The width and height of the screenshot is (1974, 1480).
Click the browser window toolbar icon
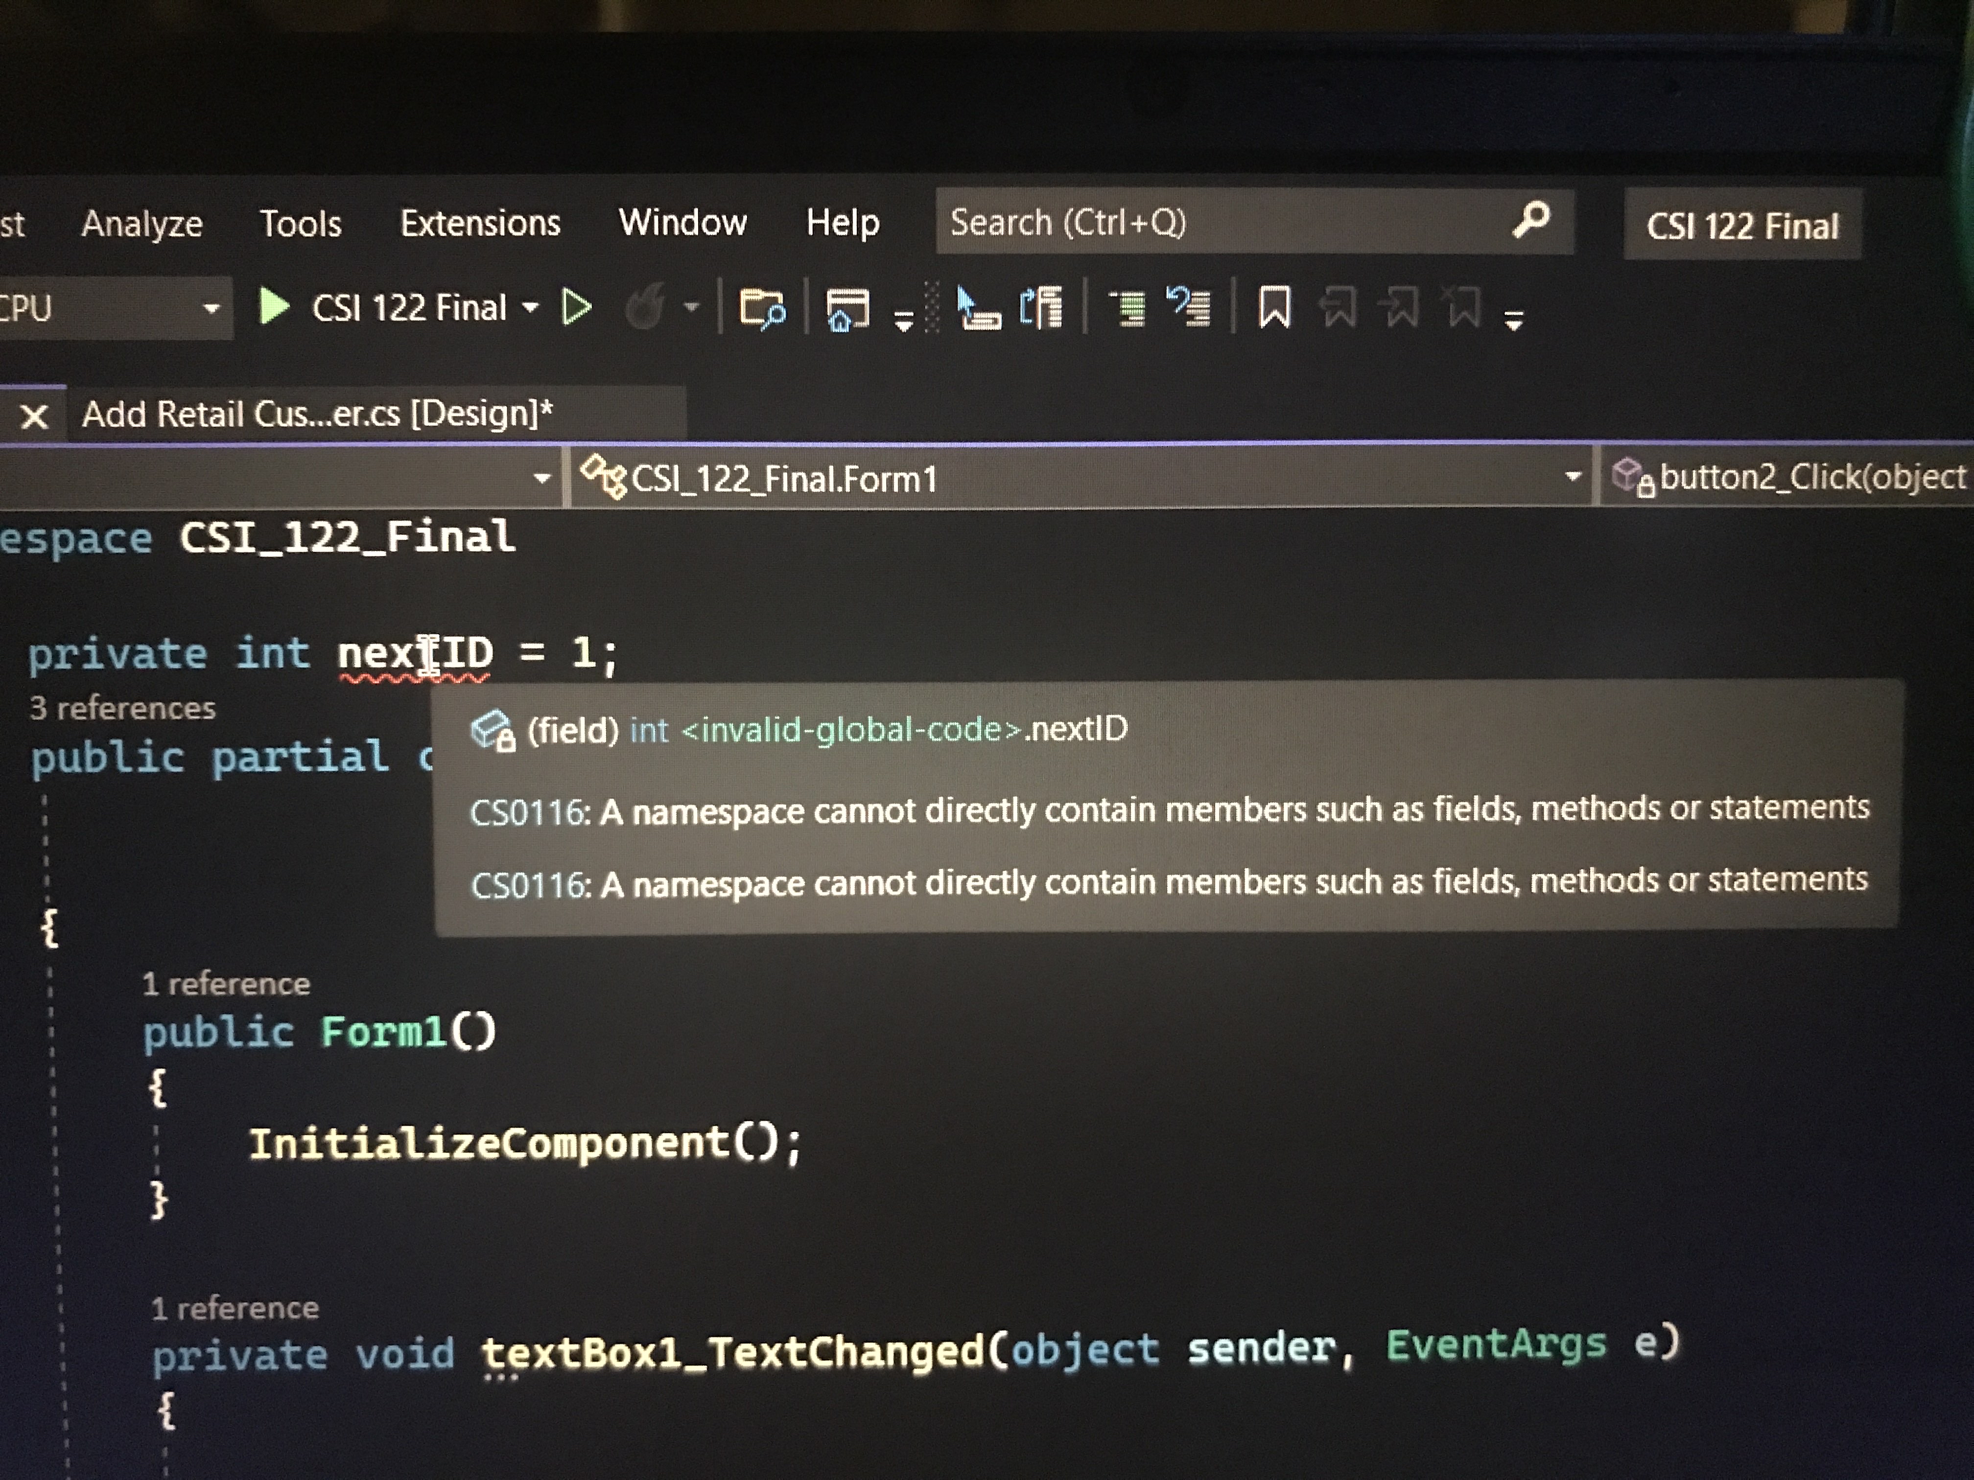pyautogui.click(x=847, y=310)
